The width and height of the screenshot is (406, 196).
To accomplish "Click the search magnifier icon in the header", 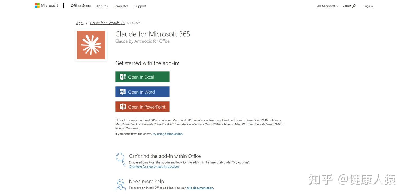I will coord(354,6).
